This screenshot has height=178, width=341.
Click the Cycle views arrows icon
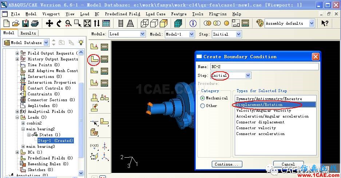96,23
